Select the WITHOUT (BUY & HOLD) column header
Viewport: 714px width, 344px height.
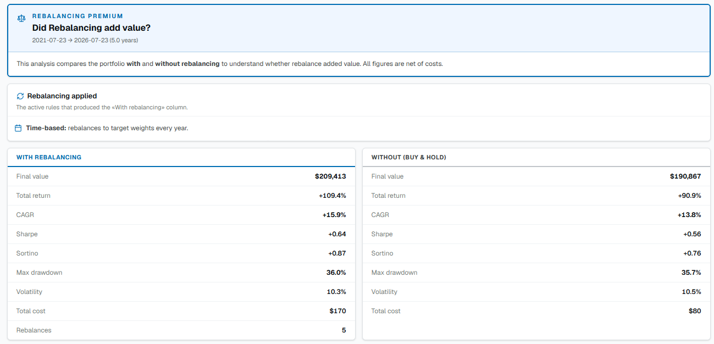(409, 157)
